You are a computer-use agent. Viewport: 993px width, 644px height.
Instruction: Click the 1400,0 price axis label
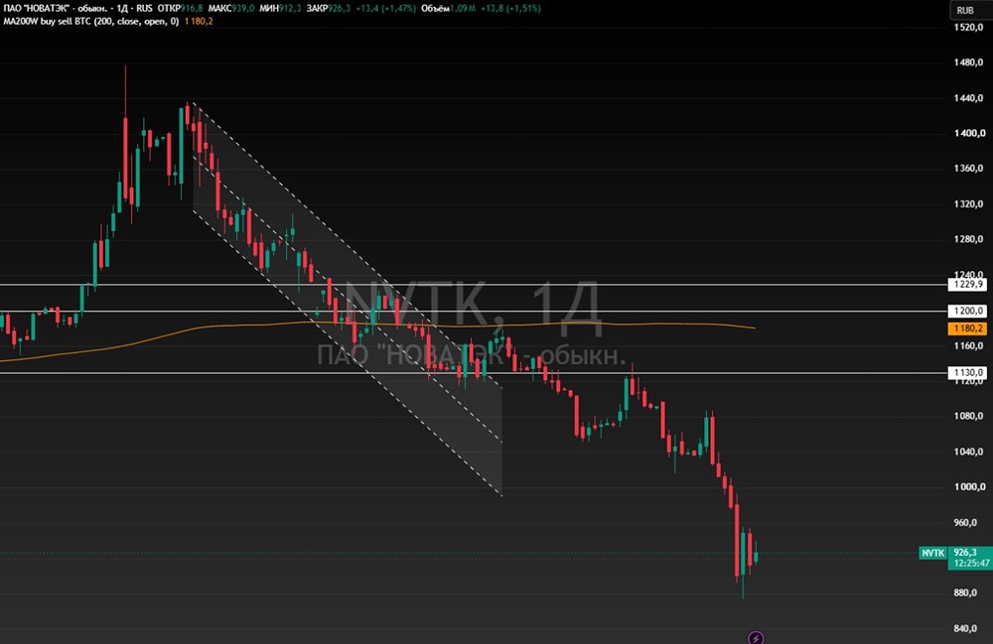pos(968,134)
